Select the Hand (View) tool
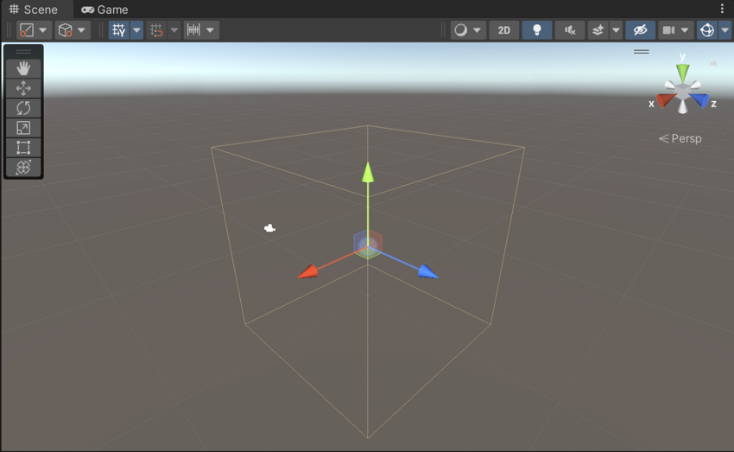 coord(23,68)
